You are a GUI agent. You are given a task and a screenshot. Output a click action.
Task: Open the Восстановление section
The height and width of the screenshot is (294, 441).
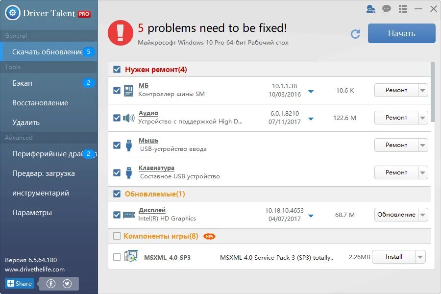click(x=49, y=103)
